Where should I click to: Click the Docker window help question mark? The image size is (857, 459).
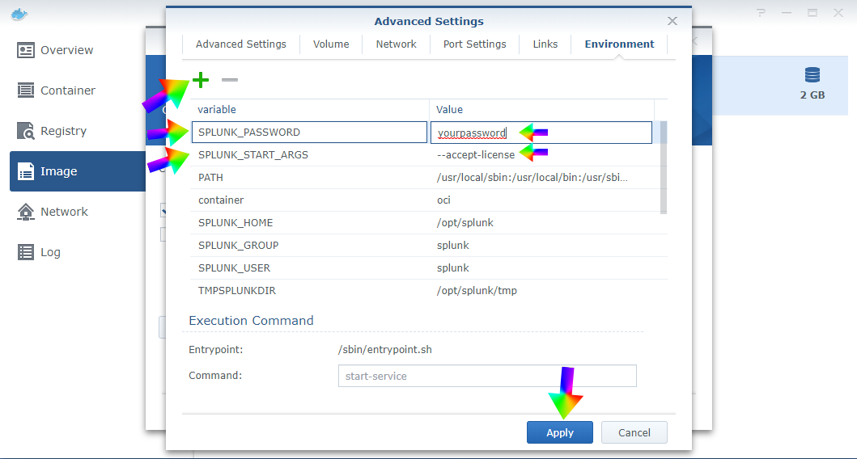pyautogui.click(x=761, y=13)
